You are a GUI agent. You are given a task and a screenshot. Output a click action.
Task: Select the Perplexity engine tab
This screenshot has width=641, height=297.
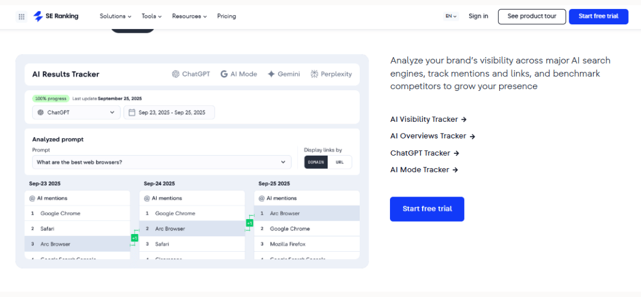(331, 74)
